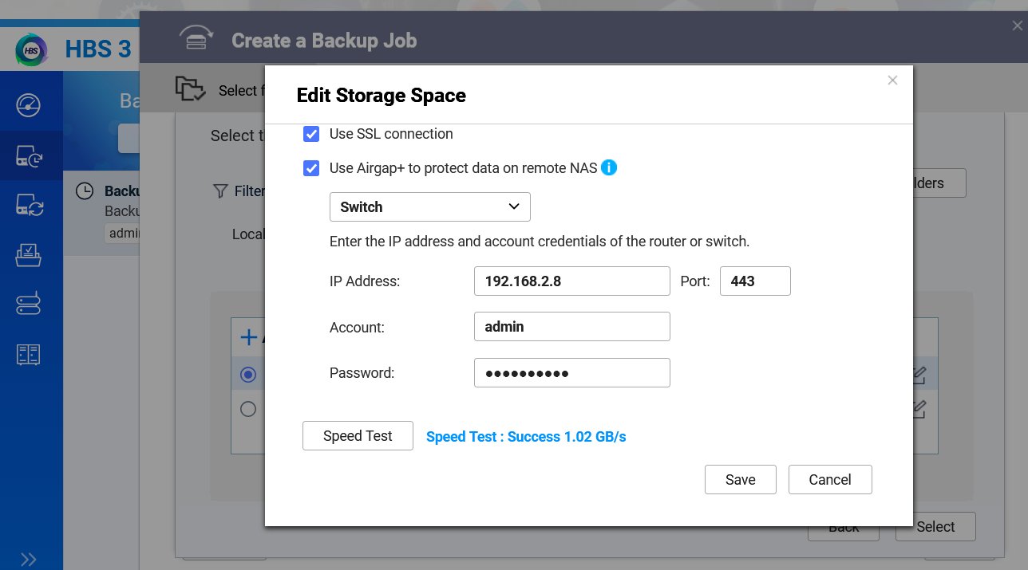Click the IP Address input field
The height and width of the screenshot is (570, 1028).
coord(571,281)
